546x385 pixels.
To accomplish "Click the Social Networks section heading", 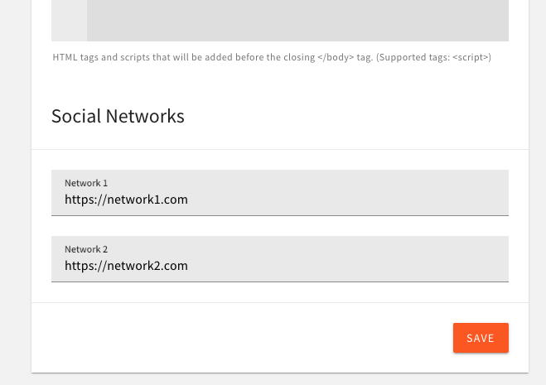I will [118, 116].
